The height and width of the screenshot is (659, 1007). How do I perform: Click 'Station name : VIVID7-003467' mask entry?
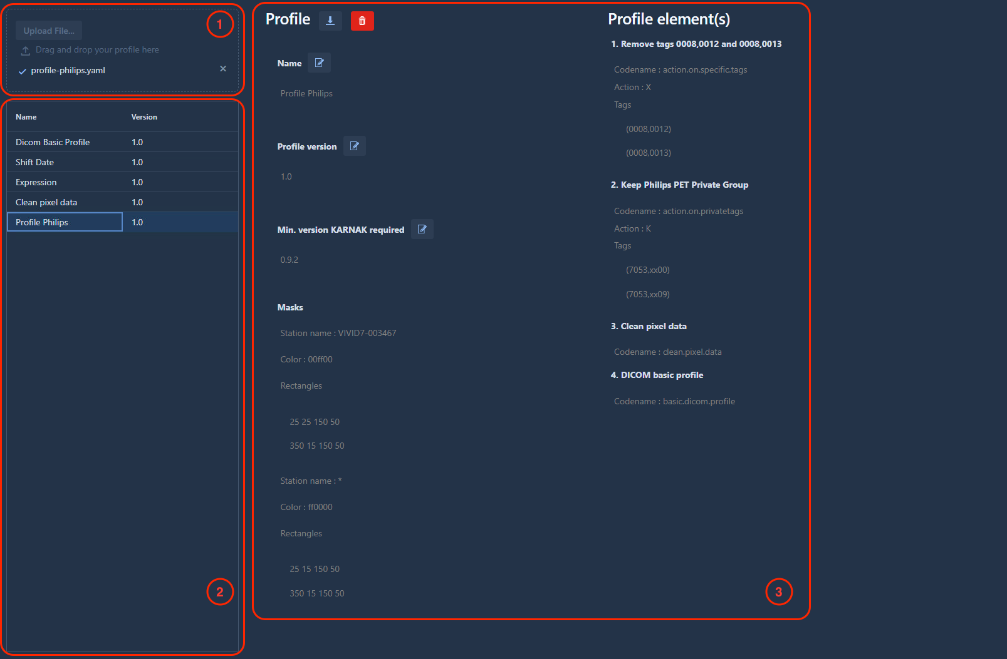(x=338, y=333)
